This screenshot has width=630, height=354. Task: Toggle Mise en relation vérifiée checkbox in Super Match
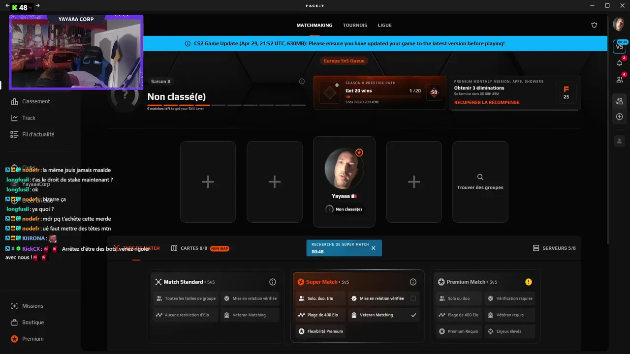[413, 298]
